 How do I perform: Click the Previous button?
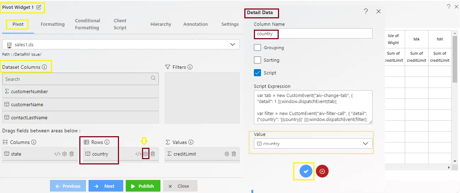click(68, 186)
